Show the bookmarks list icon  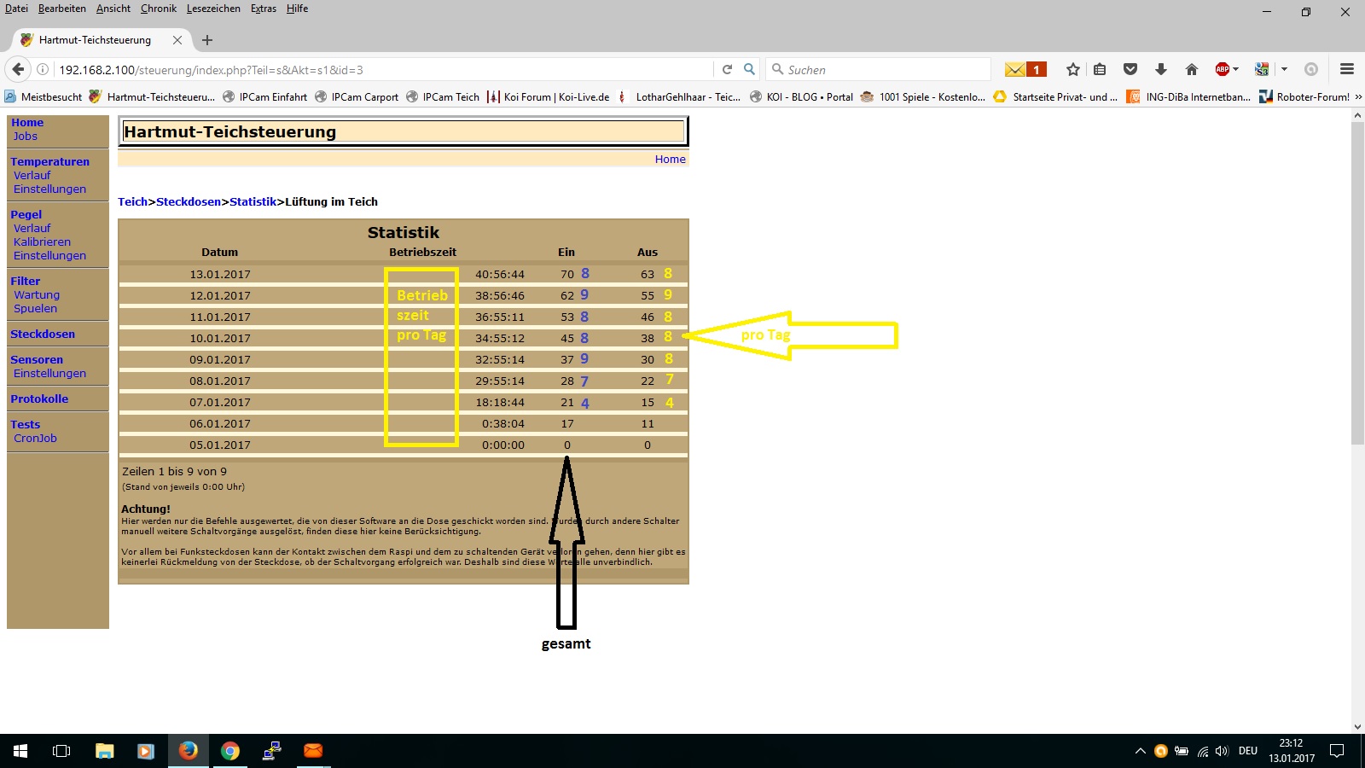tap(1100, 69)
